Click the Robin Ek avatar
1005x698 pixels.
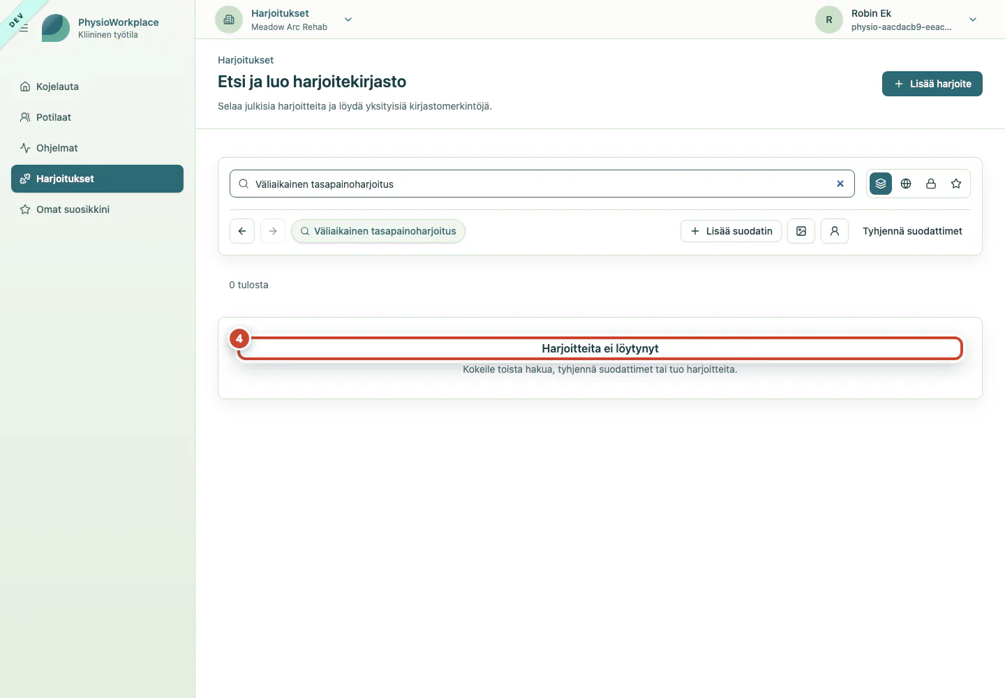pos(829,20)
